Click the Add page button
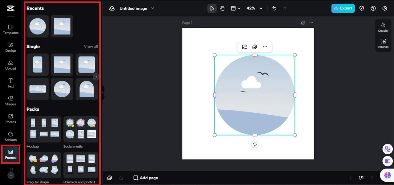The image size is (394, 185). coord(146,178)
